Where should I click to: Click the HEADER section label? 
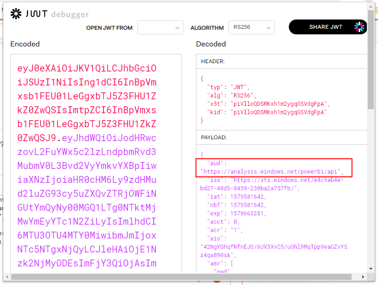tap(213, 61)
